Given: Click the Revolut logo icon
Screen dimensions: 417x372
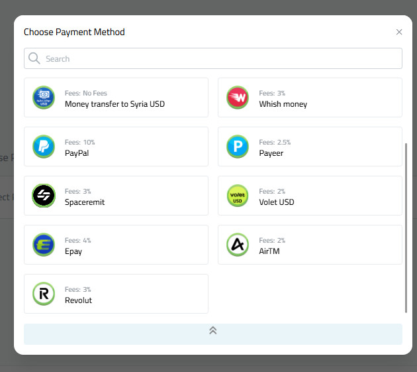Looking at the screenshot, I should [44, 294].
